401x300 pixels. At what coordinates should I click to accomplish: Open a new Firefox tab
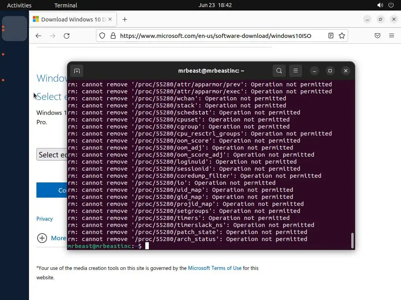125,20
